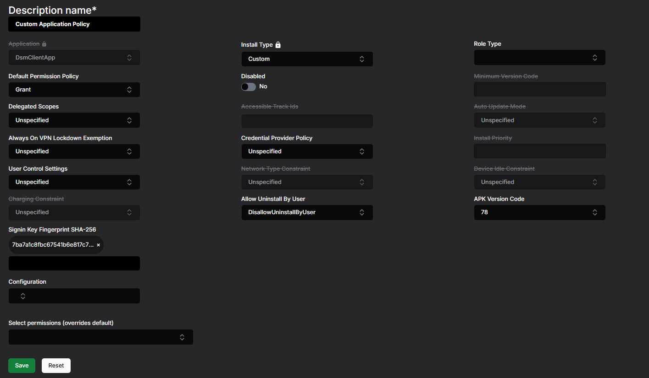Screen dimensions: 649x378
Task: Open the Network Type Constraint dropdown
Action: point(307,182)
